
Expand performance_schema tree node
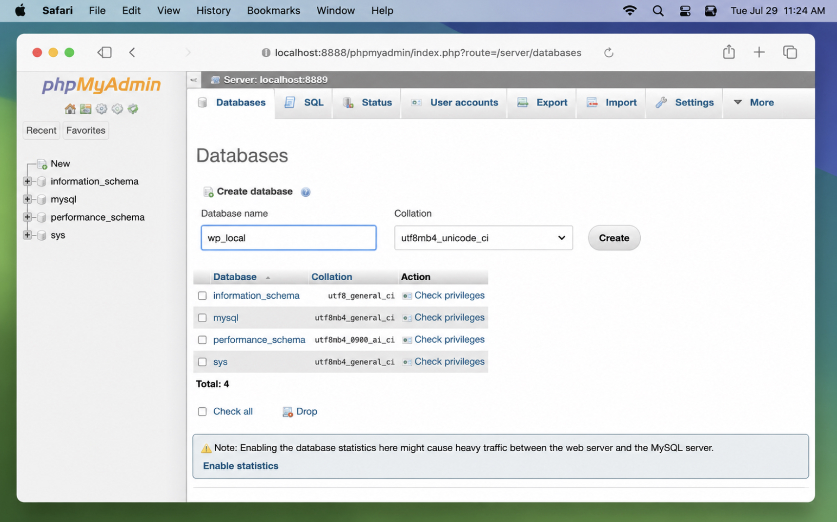point(27,217)
